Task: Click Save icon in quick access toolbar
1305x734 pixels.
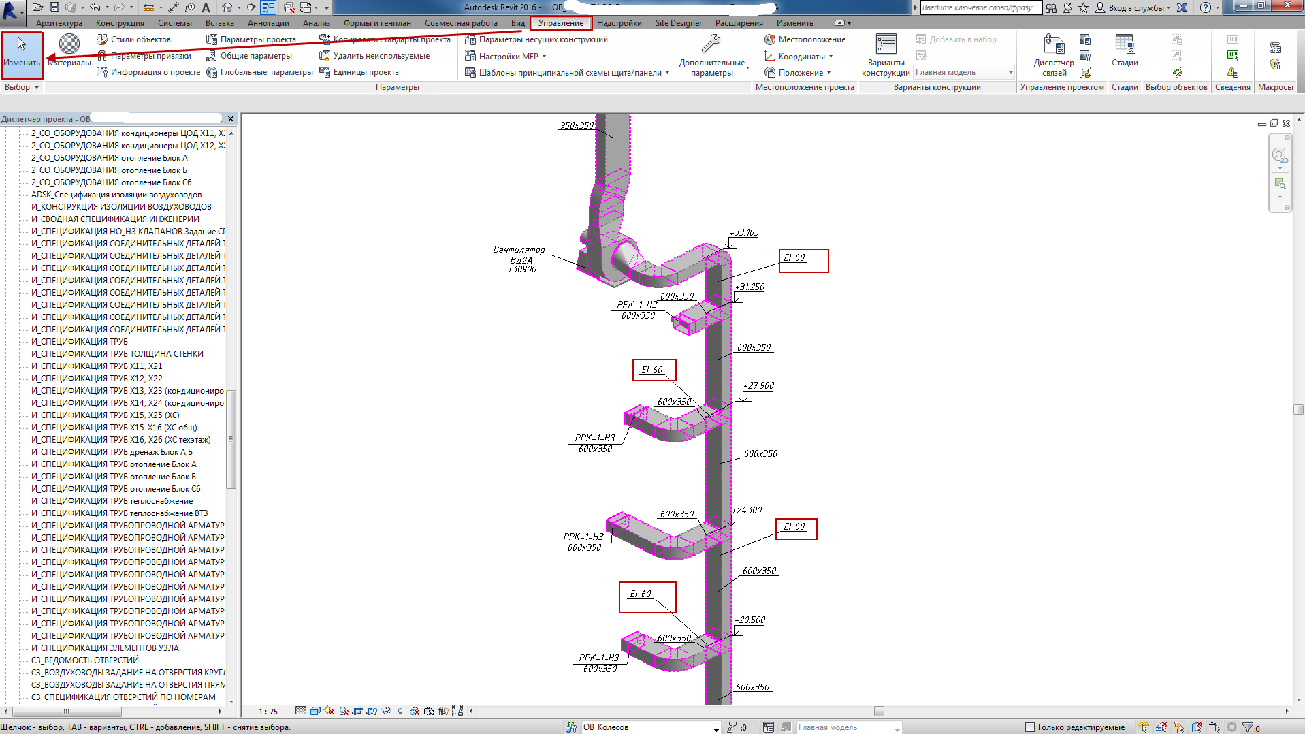Action: pyautogui.click(x=54, y=7)
